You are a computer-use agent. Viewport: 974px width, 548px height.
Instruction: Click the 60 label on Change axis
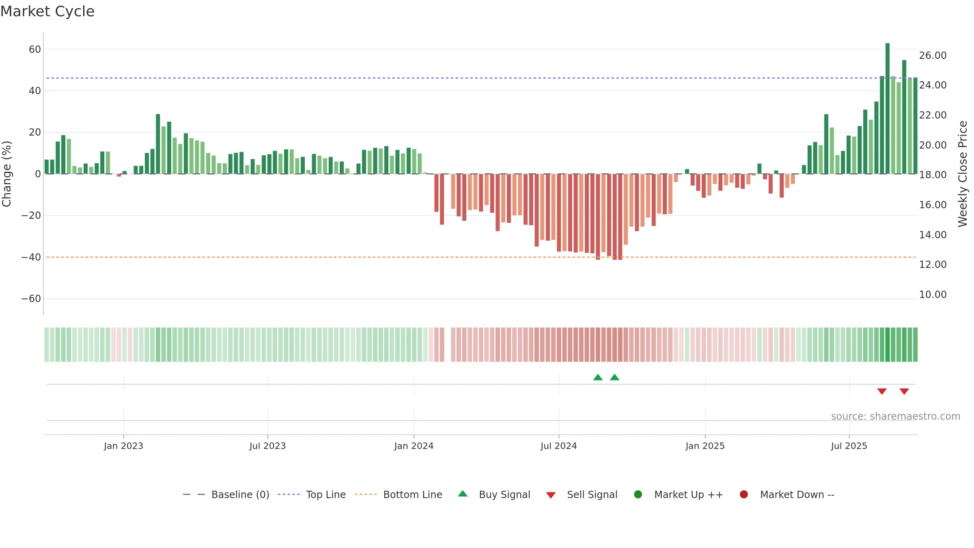coord(35,50)
